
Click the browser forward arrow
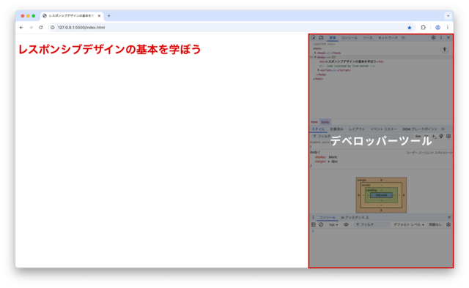tap(31, 28)
